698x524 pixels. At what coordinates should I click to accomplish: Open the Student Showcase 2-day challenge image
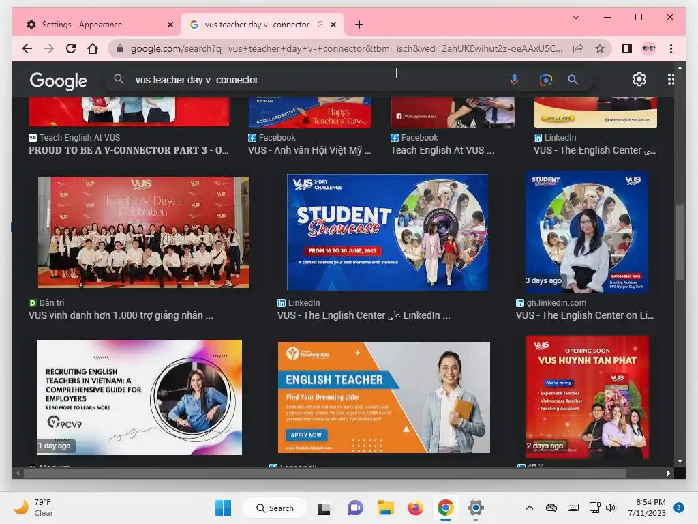387,232
